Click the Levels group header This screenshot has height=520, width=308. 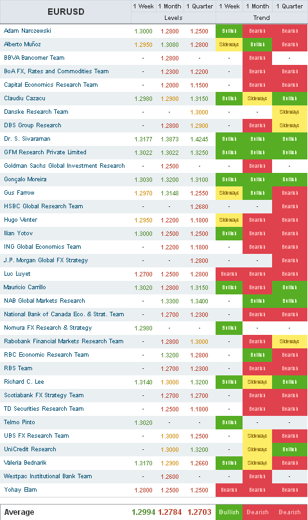coord(173,18)
